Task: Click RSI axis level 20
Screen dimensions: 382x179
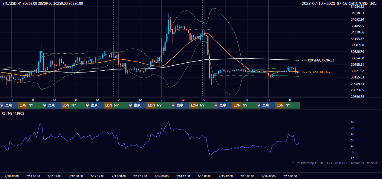Action: (353, 158)
